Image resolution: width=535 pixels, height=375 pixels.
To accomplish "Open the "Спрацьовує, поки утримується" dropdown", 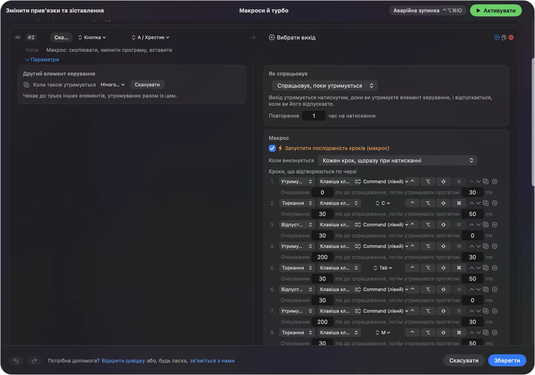I will point(325,86).
